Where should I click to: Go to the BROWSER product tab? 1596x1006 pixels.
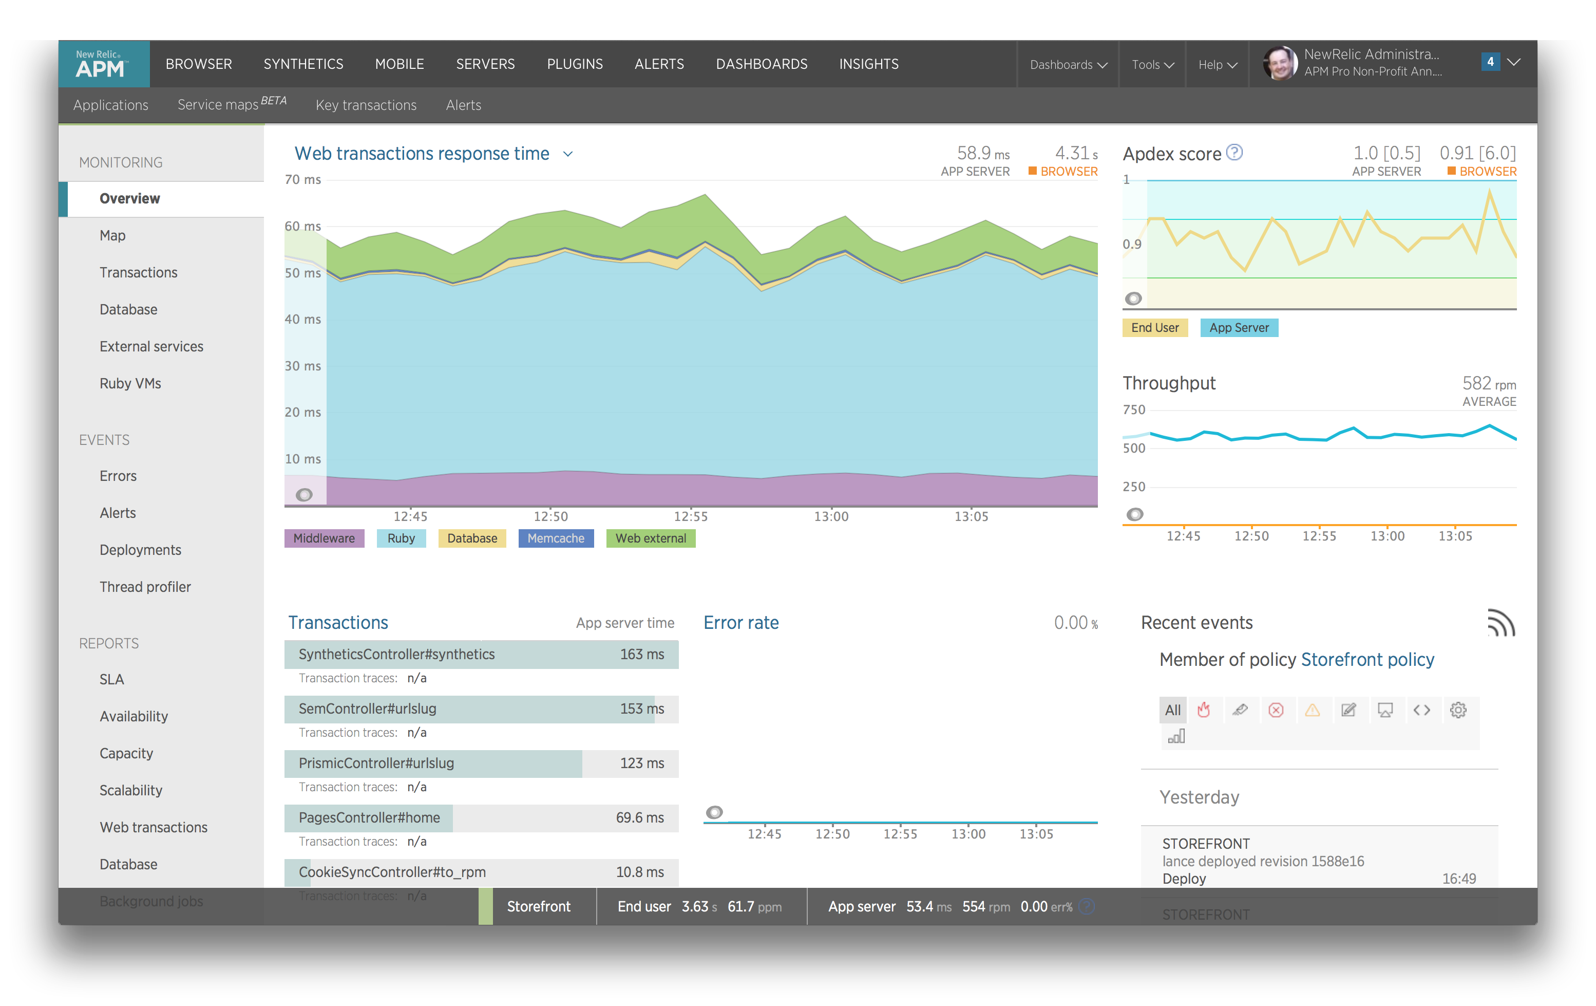tap(199, 64)
